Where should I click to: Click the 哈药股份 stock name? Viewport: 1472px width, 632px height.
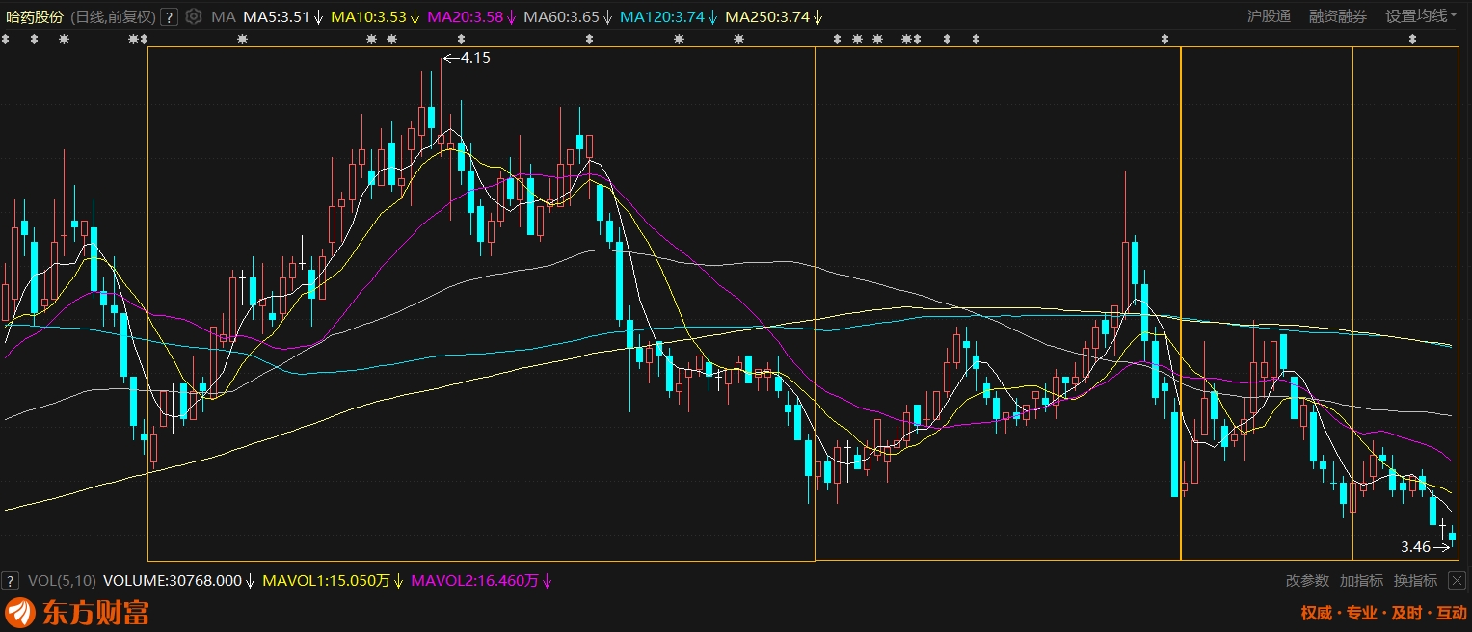34,16
